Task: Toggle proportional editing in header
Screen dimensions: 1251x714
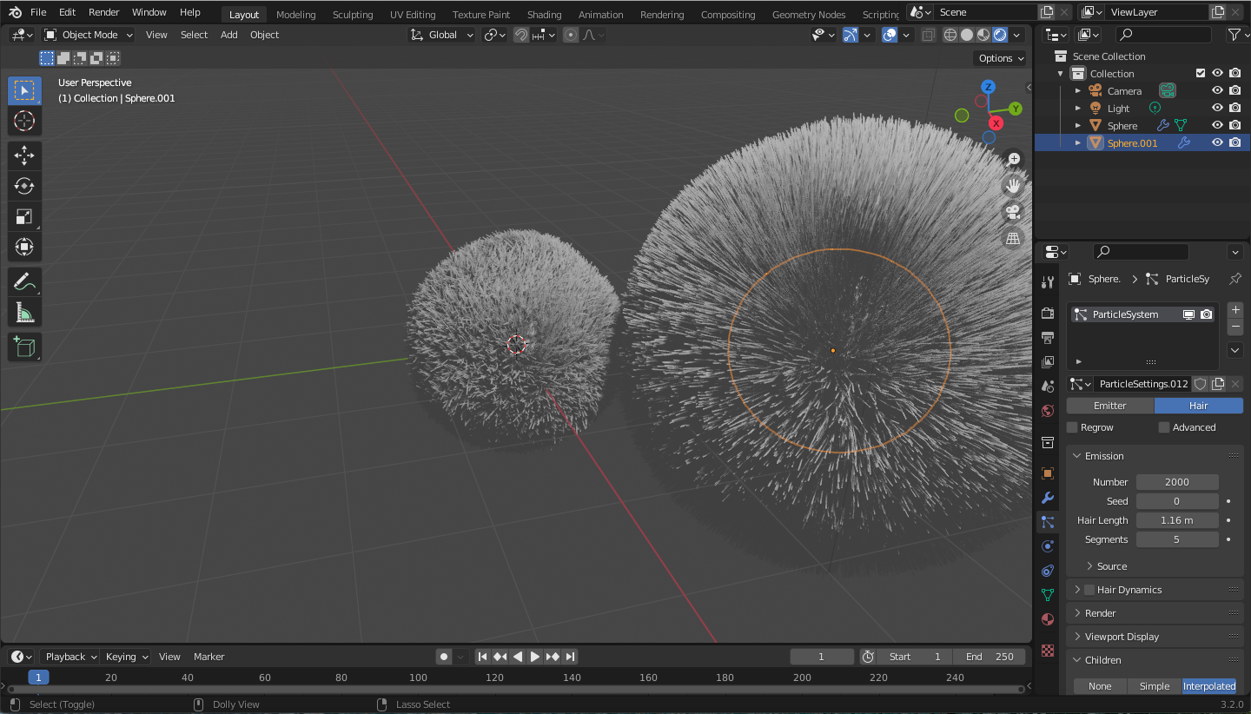Action: click(x=571, y=35)
